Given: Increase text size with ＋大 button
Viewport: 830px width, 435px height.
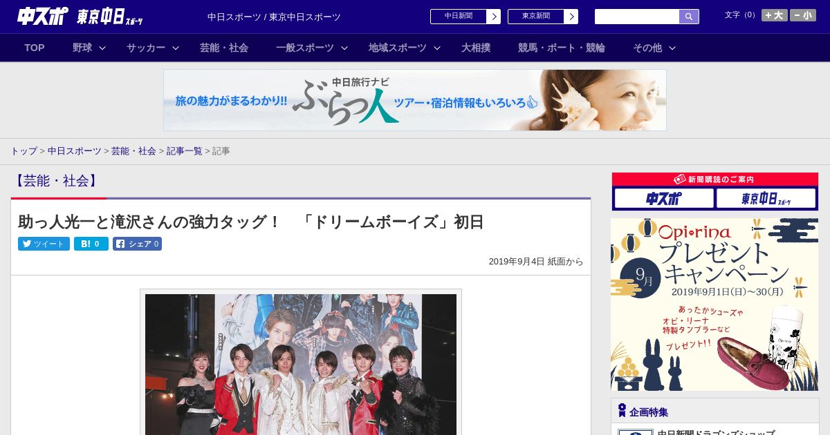Looking at the screenshot, I should (x=775, y=15).
